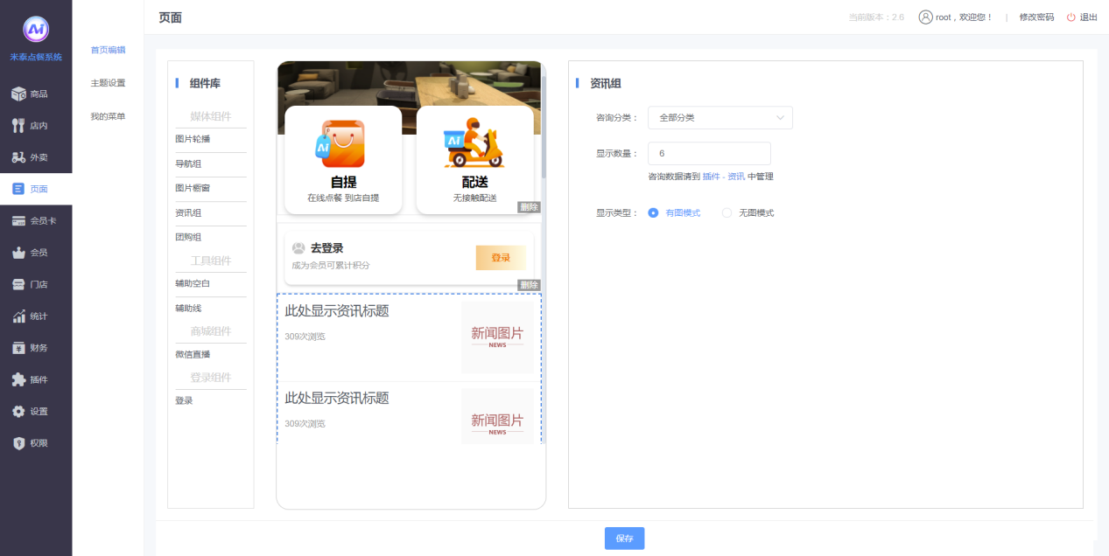Click the blue 保存 button
This screenshot has height=556, width=1109.
(624, 539)
